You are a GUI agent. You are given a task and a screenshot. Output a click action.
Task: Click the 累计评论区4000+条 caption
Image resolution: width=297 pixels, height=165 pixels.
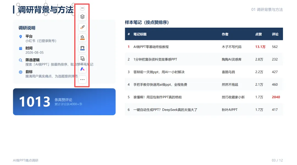point(68,104)
